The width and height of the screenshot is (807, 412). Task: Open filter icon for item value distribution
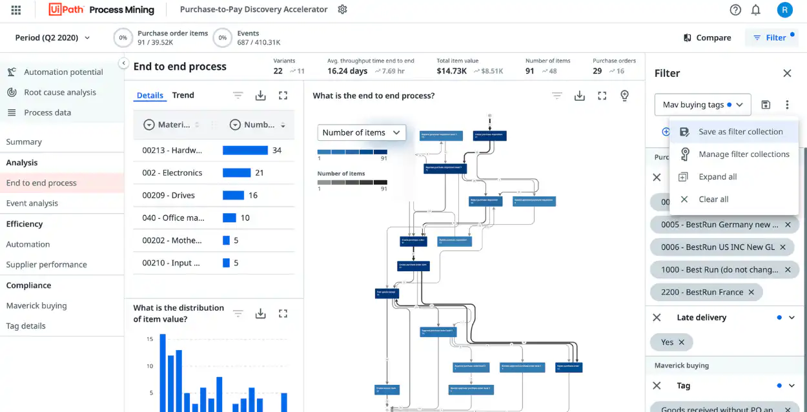pyautogui.click(x=238, y=314)
